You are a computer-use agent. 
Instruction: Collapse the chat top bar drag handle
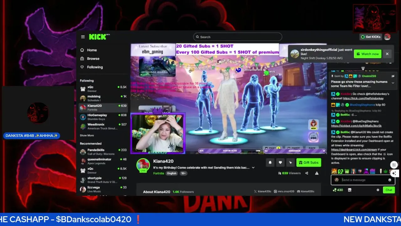click(363, 68)
